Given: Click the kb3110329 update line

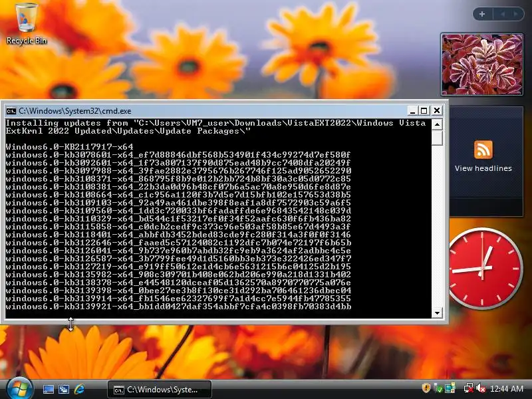Looking at the screenshot, I should [x=178, y=219].
